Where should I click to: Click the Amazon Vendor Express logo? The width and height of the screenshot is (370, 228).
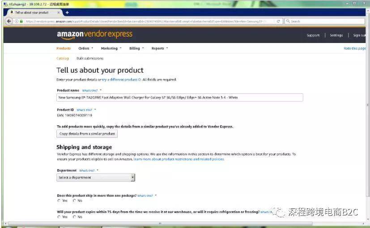click(x=94, y=34)
